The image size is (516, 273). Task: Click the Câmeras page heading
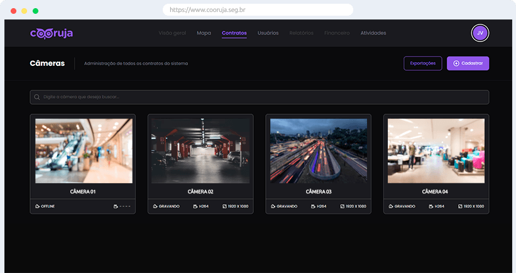pos(47,63)
